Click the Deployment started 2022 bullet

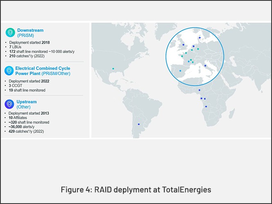(29, 81)
